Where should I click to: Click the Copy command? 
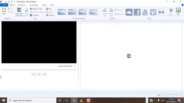pos(10,12)
